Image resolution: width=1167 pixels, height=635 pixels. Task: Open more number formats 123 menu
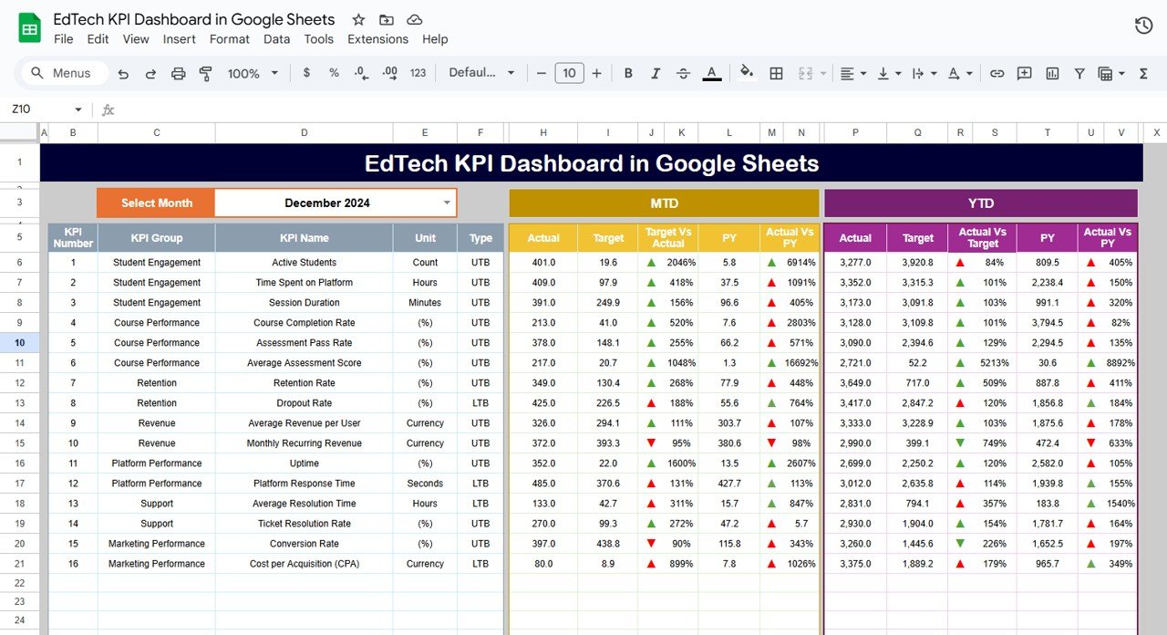tap(418, 73)
